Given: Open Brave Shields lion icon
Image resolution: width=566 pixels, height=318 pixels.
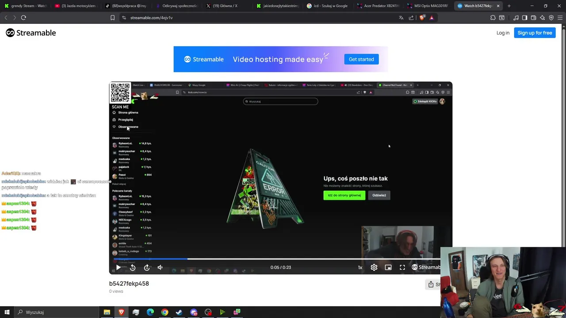Looking at the screenshot, I should [x=422, y=18].
